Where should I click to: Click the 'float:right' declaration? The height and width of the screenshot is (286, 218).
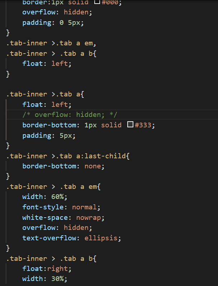(47, 269)
